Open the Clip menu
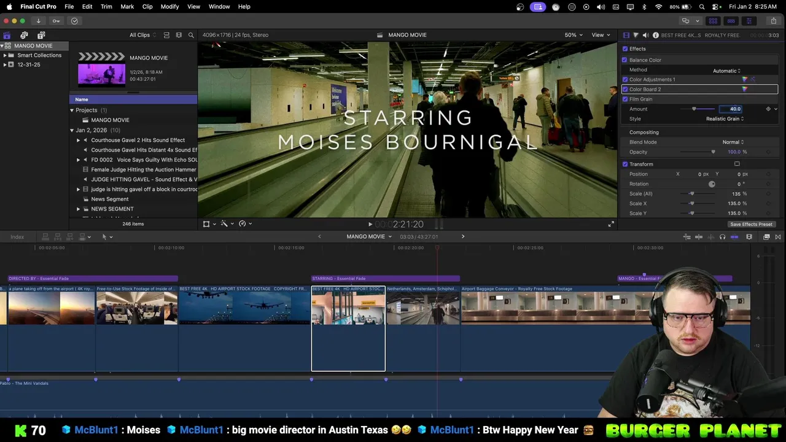The height and width of the screenshot is (442, 786). click(147, 7)
